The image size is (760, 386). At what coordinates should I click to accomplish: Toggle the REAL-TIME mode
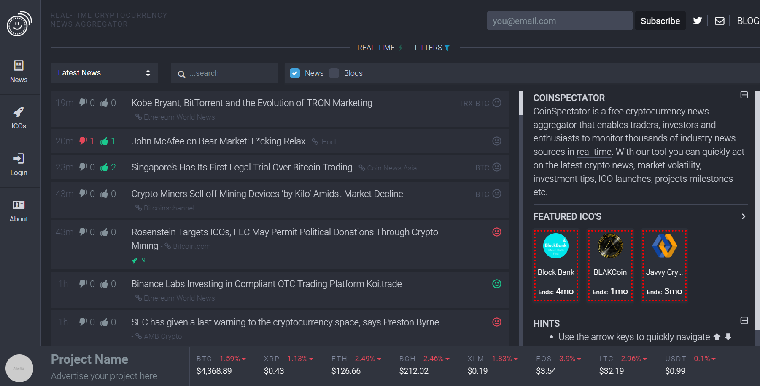pyautogui.click(x=380, y=48)
